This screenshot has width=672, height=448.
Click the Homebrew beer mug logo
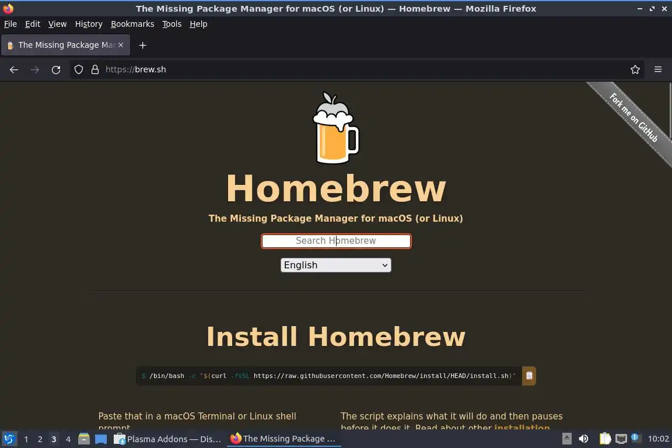pos(336,128)
